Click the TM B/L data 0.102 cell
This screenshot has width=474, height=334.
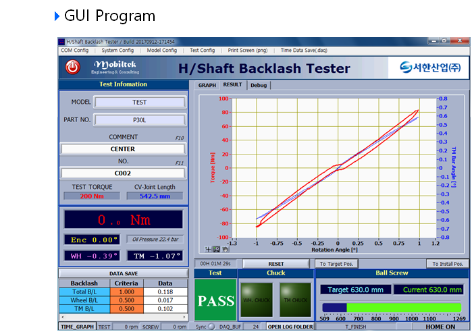click(165, 308)
